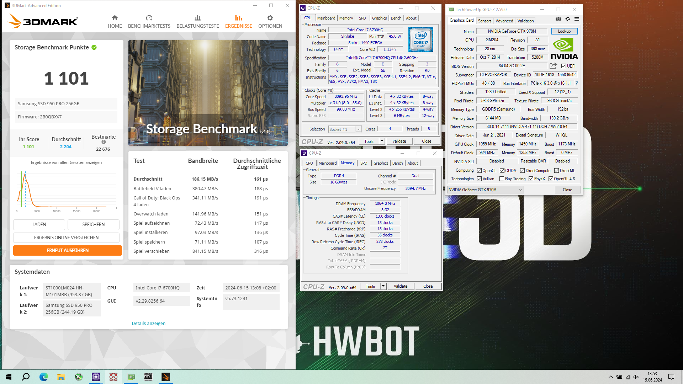This screenshot has width=683, height=384.
Task: Open Advanced tab in GPU-Z
Action: pyautogui.click(x=504, y=21)
